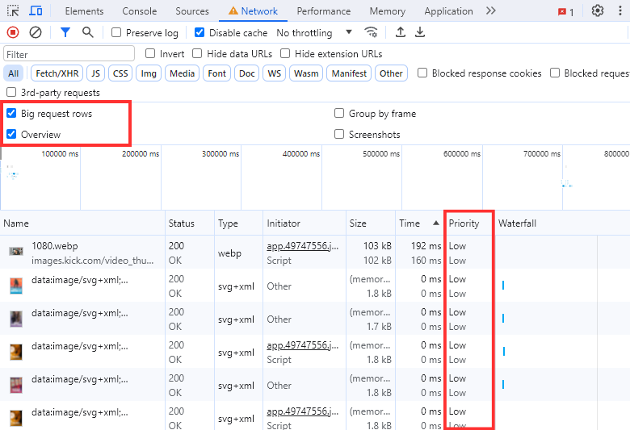630x430 pixels.
Task: Filter by Wasm requests
Action: (306, 73)
